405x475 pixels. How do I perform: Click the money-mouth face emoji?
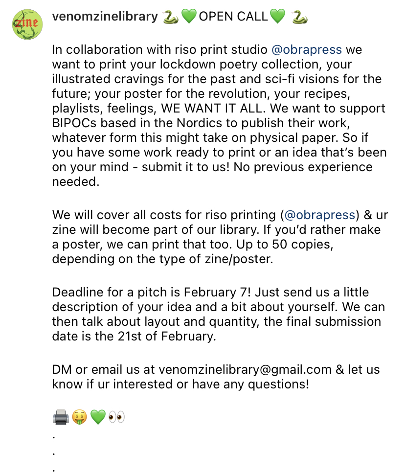point(79,417)
